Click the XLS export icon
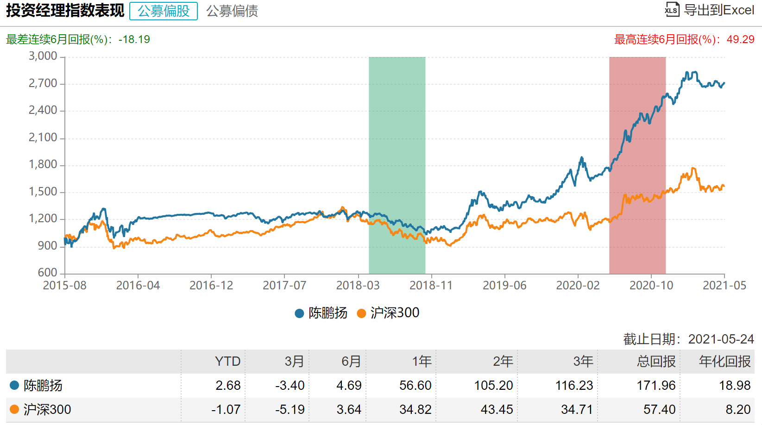Image resolution: width=762 pixels, height=425 pixels. [x=672, y=10]
